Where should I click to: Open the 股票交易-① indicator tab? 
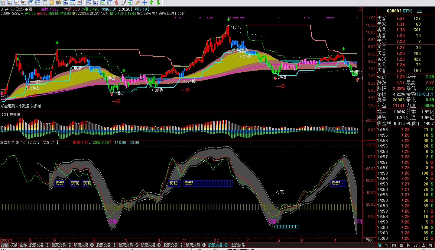(39, 245)
